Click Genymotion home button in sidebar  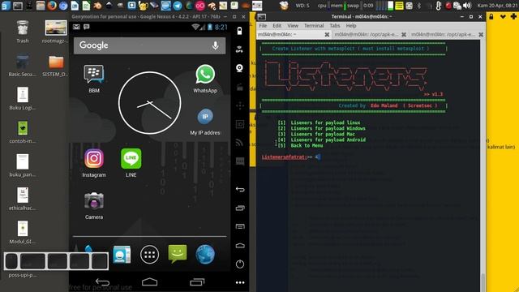click(240, 245)
